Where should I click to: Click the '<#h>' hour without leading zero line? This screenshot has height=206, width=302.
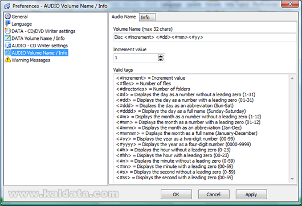173,150
